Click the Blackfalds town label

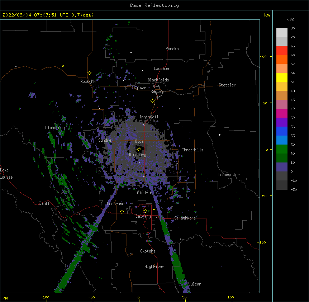[158, 80]
